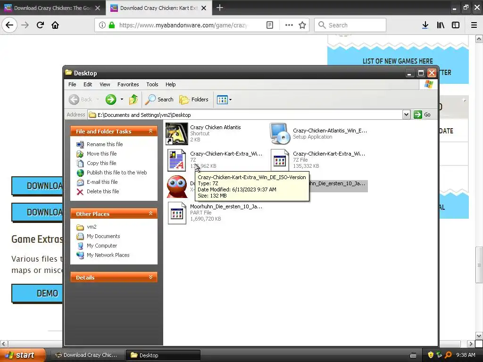Click Firefox Search box
This screenshot has height=362, width=483.
pos(350,25)
